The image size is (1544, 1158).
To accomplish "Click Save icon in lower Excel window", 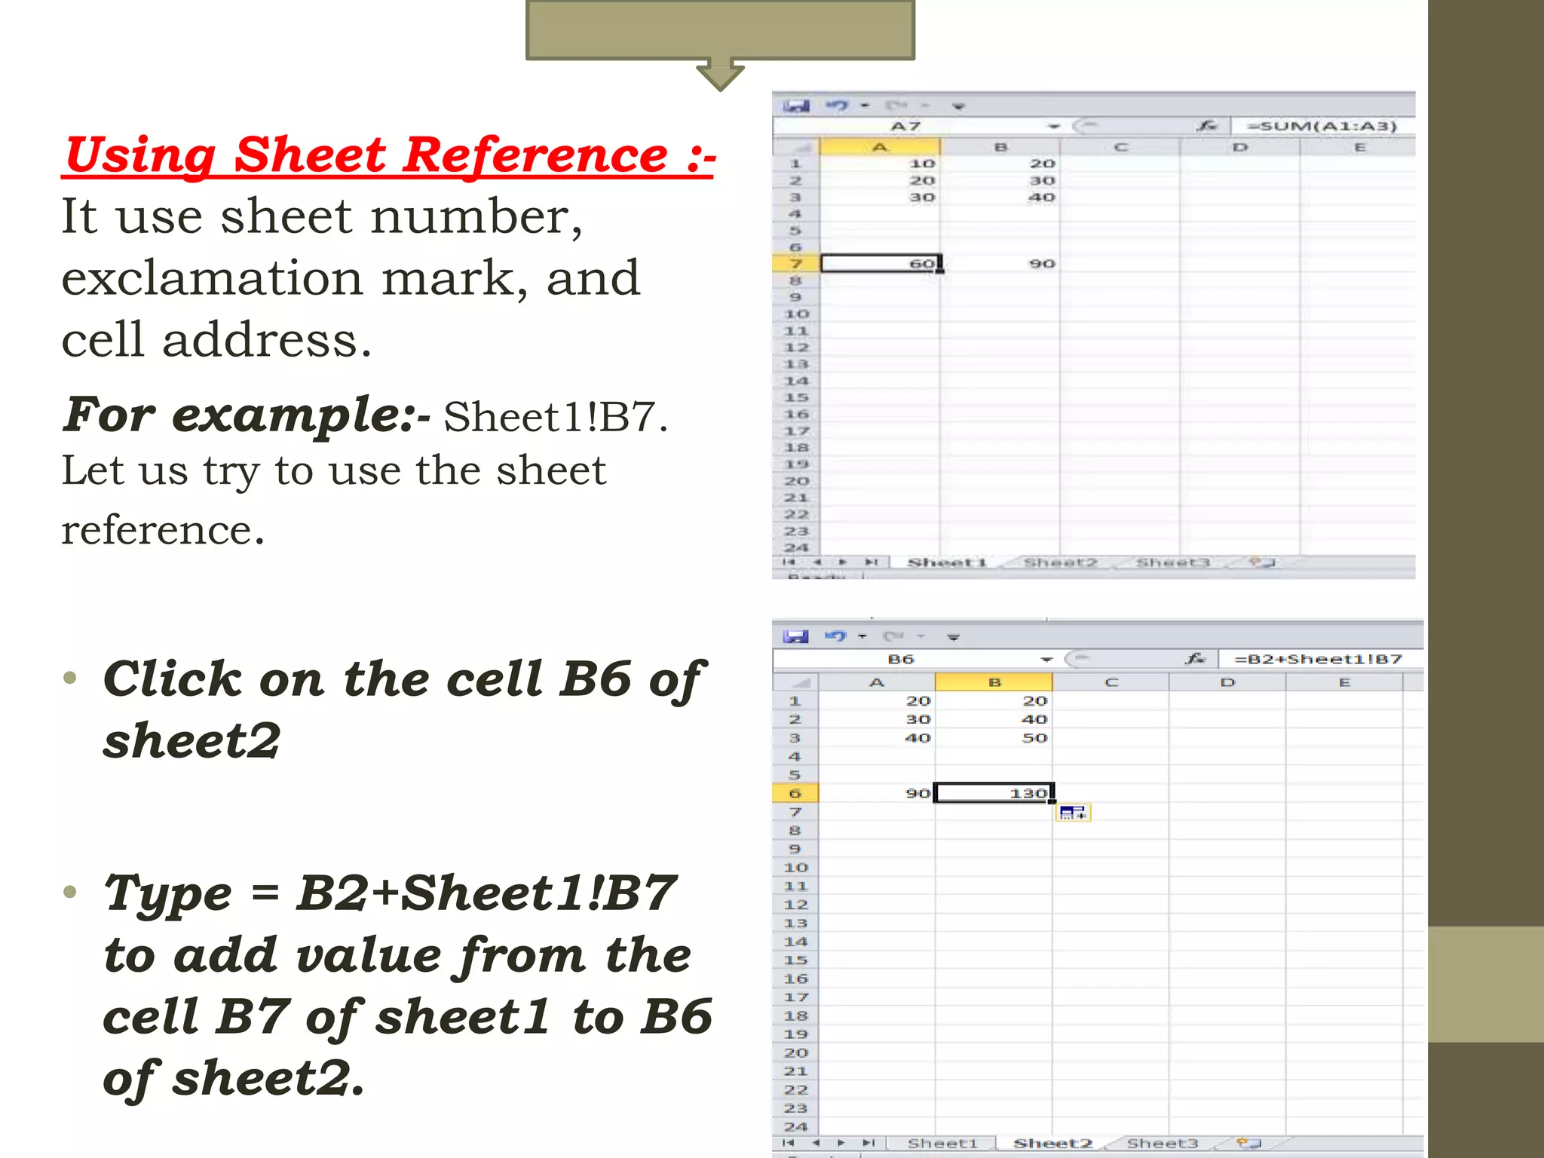I will 795,637.
